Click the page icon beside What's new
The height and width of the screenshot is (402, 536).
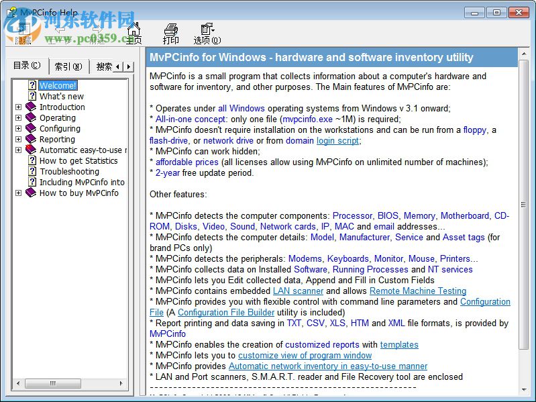tap(32, 96)
